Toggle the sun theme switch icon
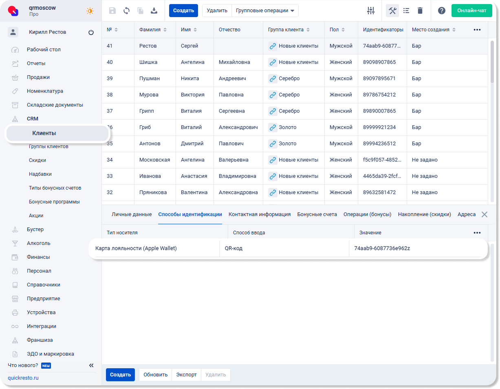The image size is (500, 389). pyautogui.click(x=90, y=11)
